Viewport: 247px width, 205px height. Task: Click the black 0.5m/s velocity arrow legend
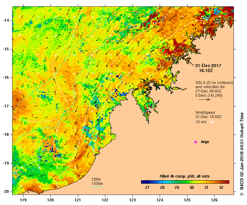[205, 99]
